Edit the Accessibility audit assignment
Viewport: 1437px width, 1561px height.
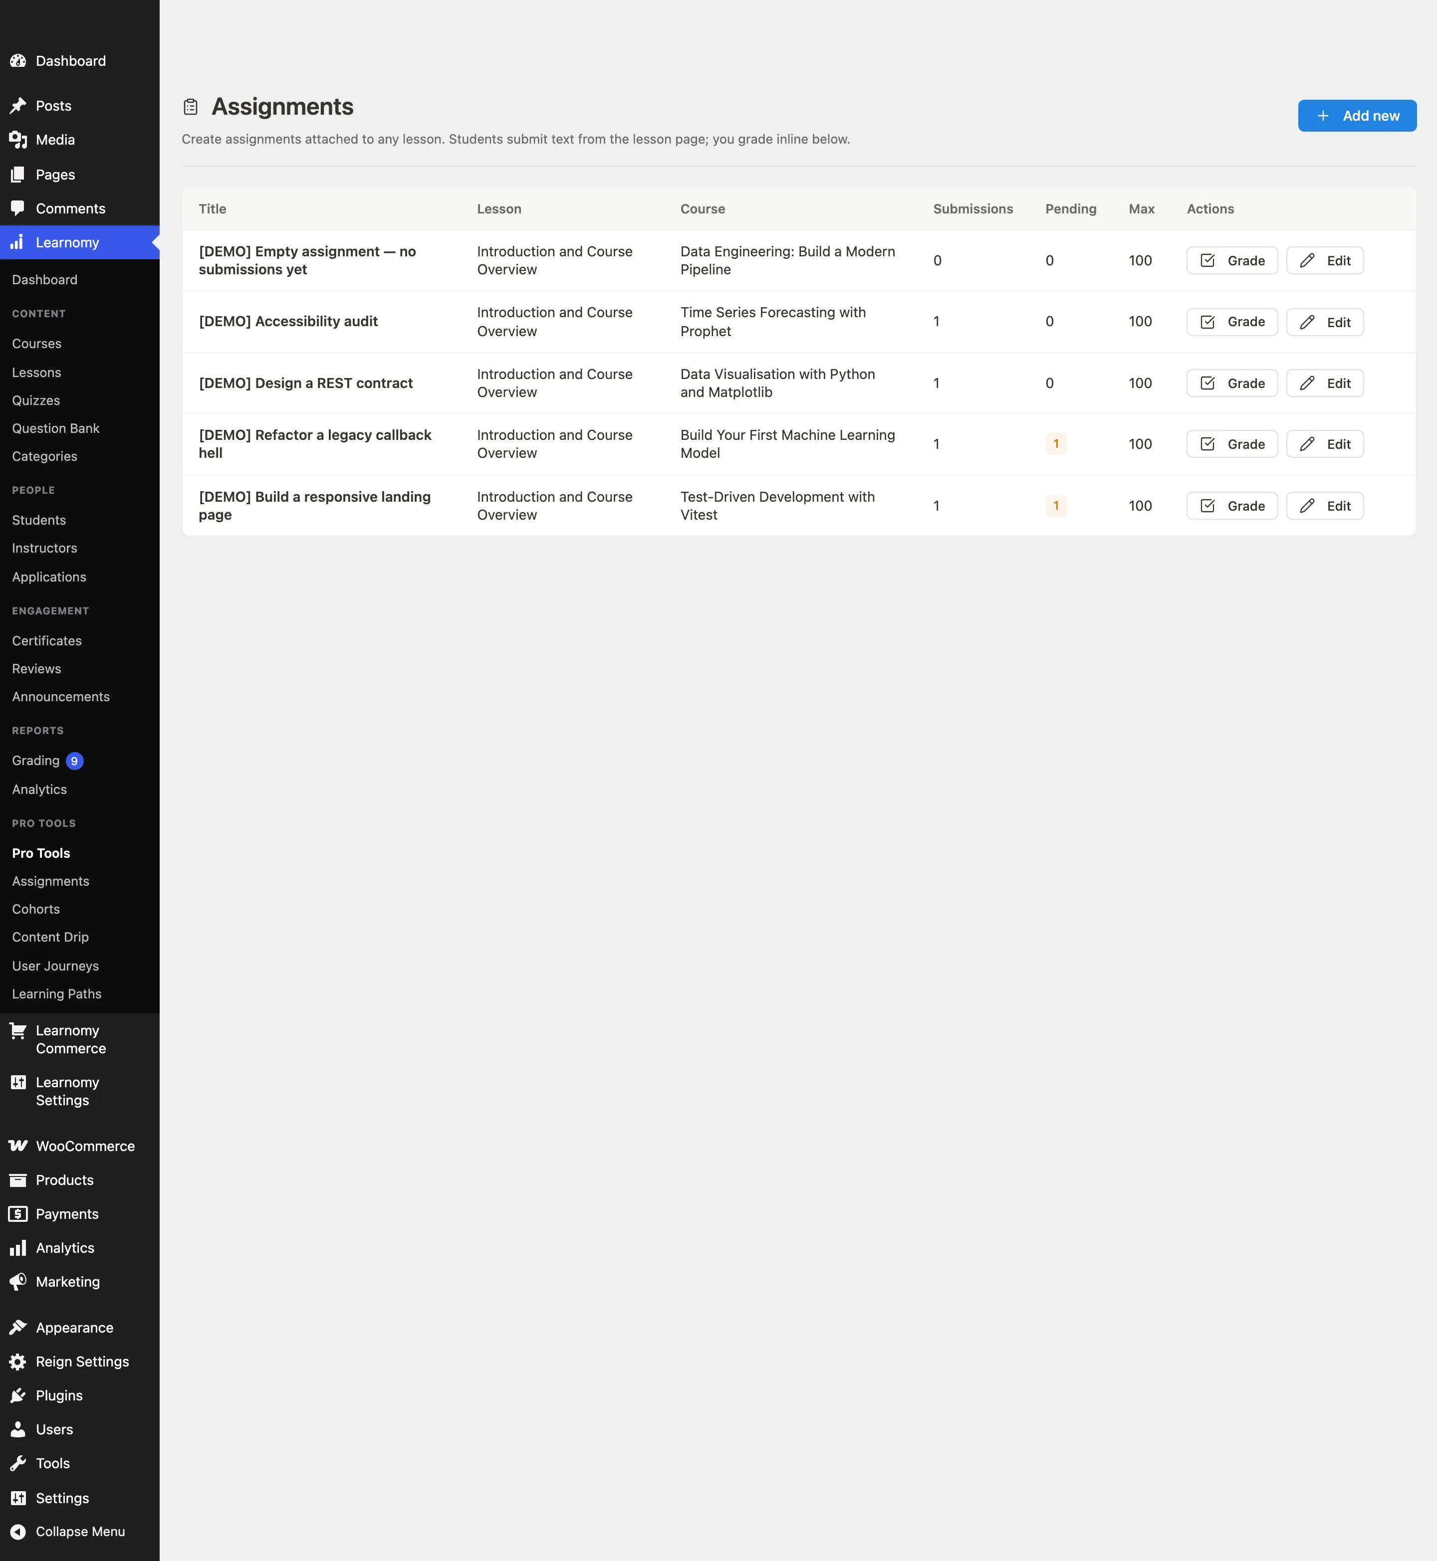(x=1324, y=322)
